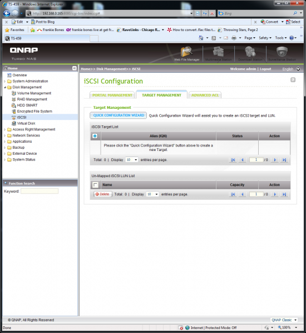The image size is (306, 333).
Task: Click the page number field in Target List
Action: (x=256, y=160)
